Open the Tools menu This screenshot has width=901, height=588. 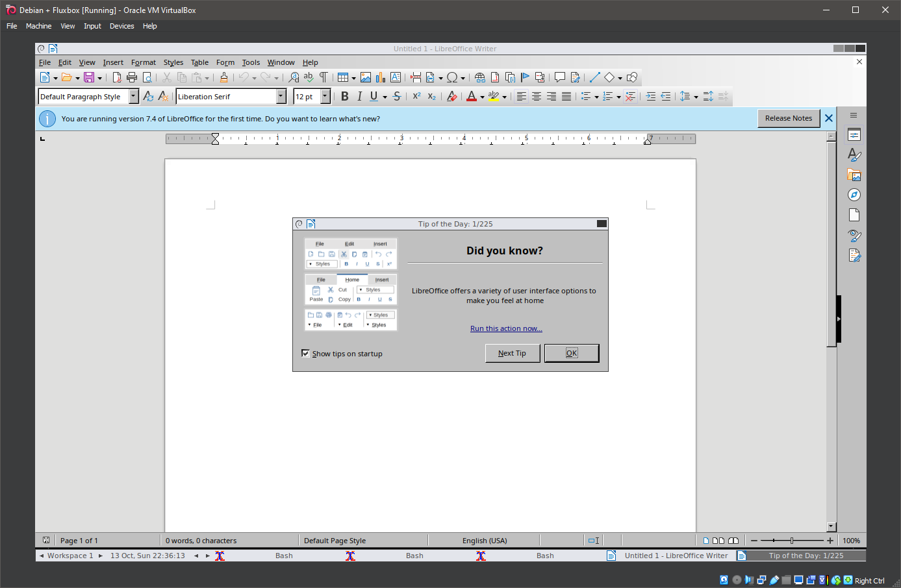(x=251, y=63)
